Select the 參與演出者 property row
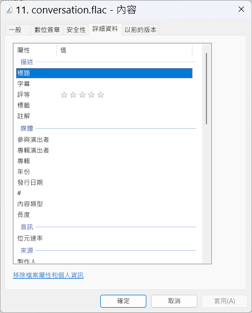Viewport: 252px width, 313px height. (104, 139)
